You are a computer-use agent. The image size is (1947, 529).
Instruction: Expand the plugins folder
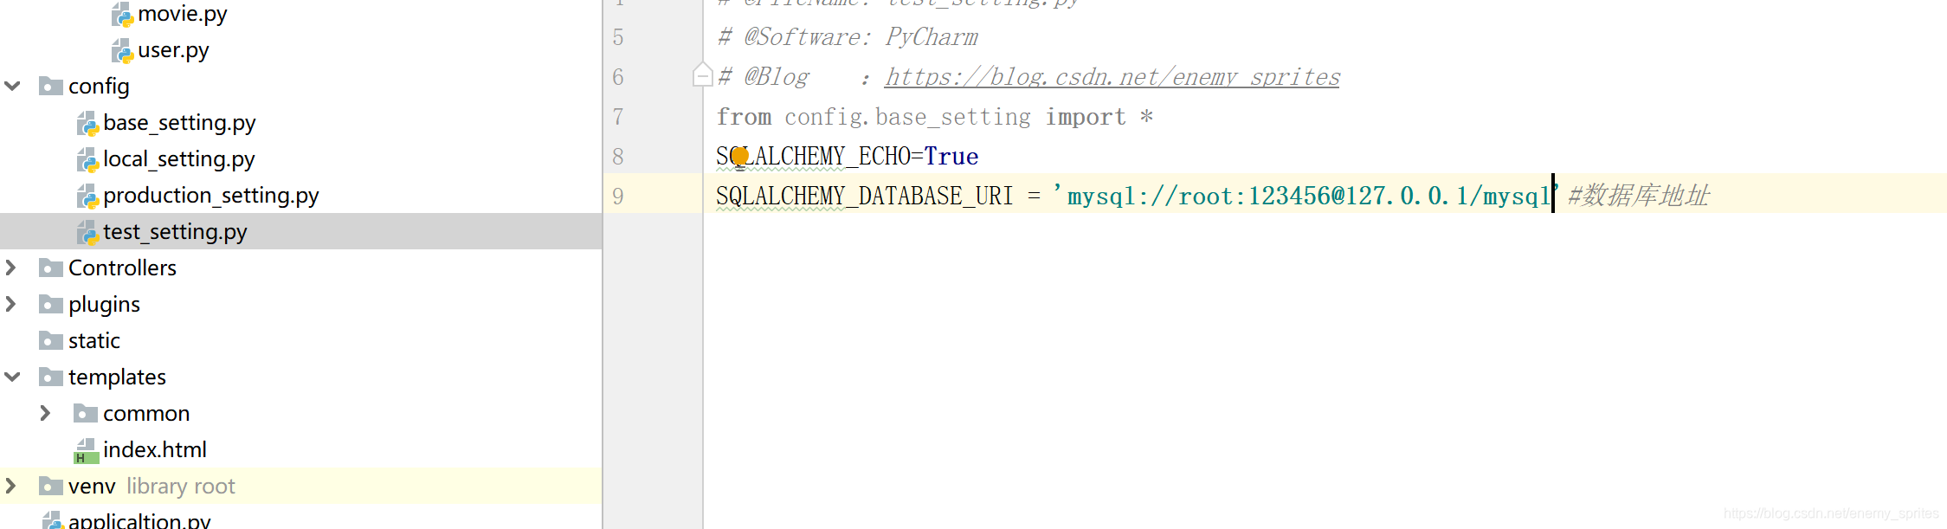tap(11, 305)
